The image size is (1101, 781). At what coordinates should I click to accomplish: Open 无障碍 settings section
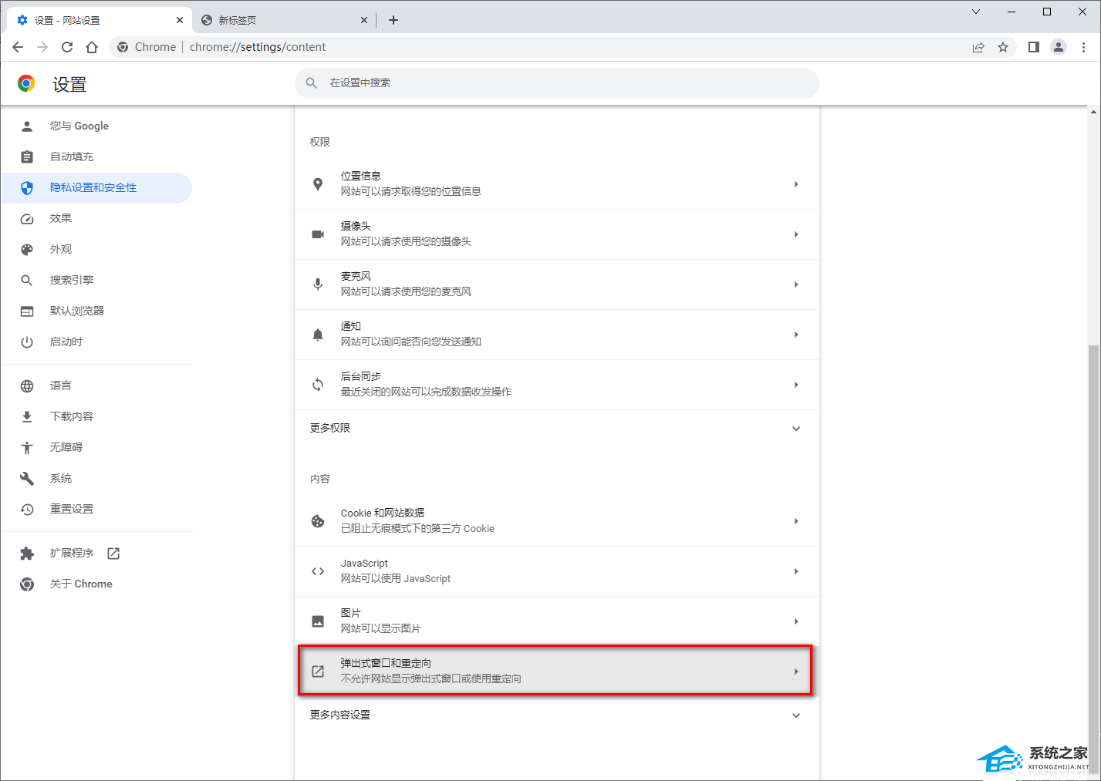point(96,447)
